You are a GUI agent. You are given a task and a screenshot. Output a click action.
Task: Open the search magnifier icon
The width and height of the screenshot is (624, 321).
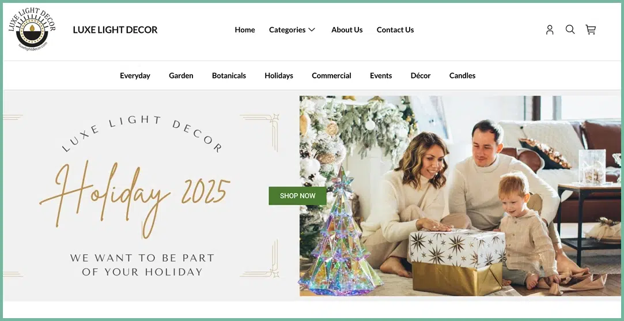[570, 29]
